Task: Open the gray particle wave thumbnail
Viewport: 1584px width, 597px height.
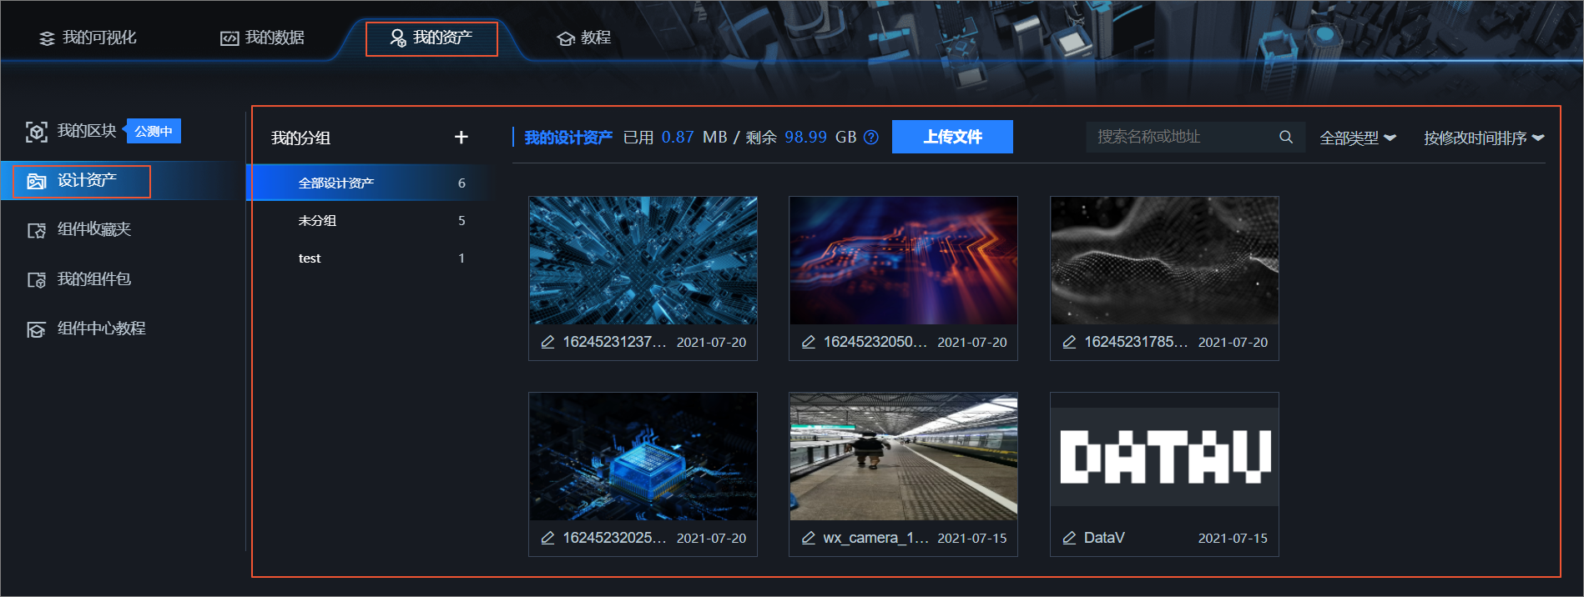Action: (x=1164, y=260)
